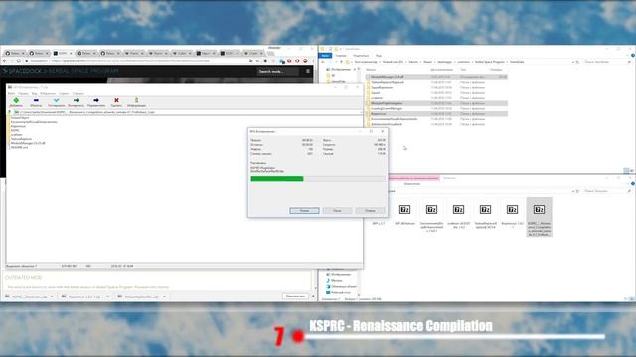Click the search box in lower Explorer window
The image size is (636, 357).
pos(607,191)
